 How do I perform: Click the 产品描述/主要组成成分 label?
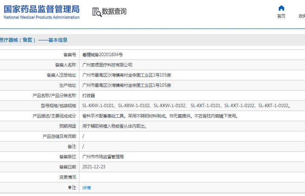(x=54, y=116)
